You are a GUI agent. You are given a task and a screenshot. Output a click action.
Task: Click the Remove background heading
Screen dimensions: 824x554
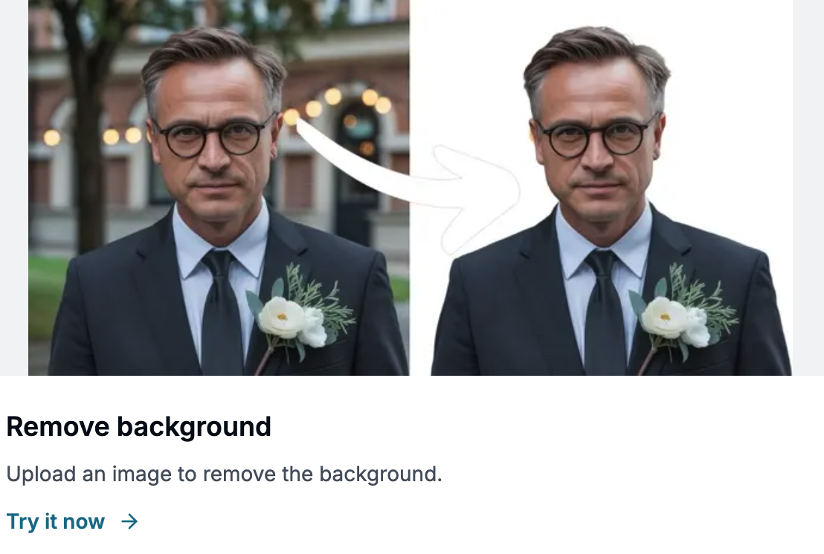139,426
